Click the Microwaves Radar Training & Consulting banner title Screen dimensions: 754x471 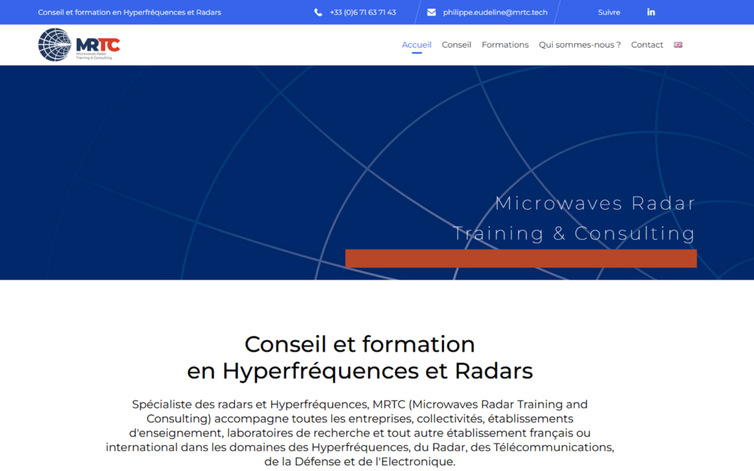coord(574,218)
